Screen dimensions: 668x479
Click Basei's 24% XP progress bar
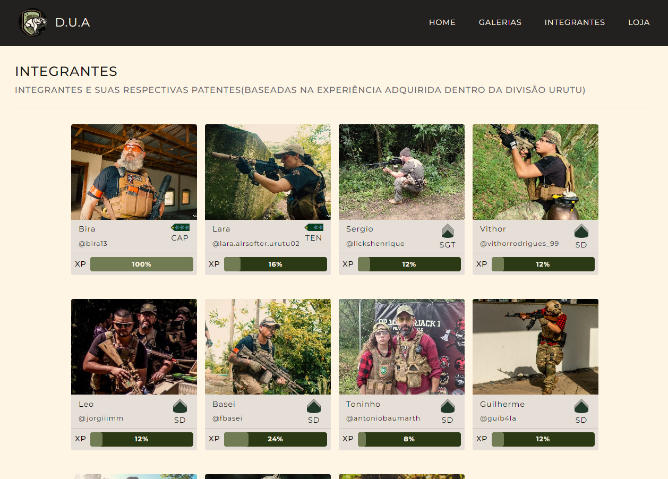pos(276,439)
